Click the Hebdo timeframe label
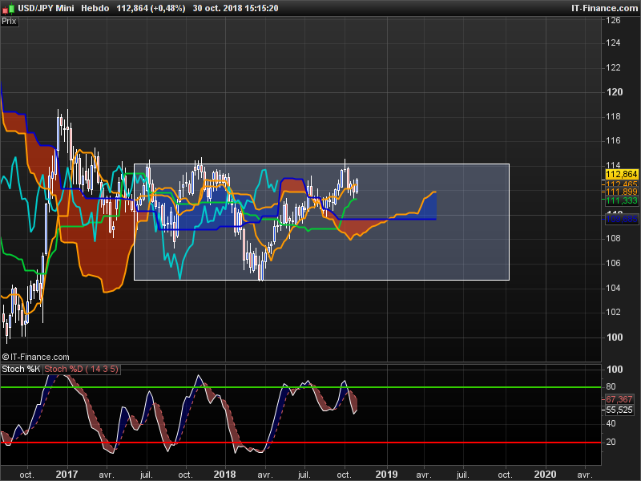Screen dimensions: 641x481 click(x=95, y=8)
